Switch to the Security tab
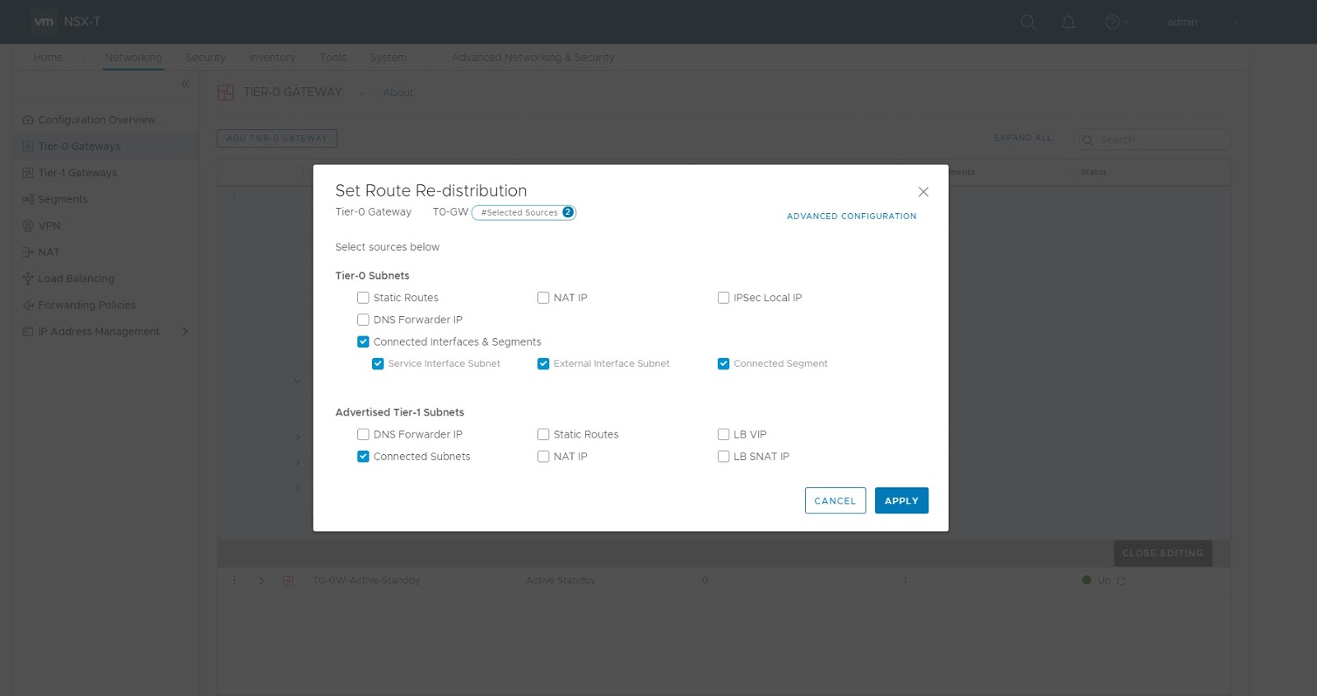The height and width of the screenshot is (696, 1317). click(205, 58)
